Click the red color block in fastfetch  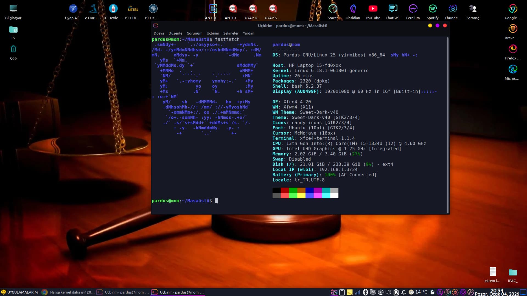pyautogui.click(x=285, y=190)
